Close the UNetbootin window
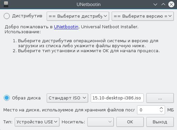The height and width of the screenshot is (130, 177). [171, 5]
